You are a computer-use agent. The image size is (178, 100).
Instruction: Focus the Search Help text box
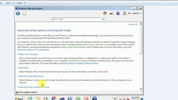(x=77, y=19)
